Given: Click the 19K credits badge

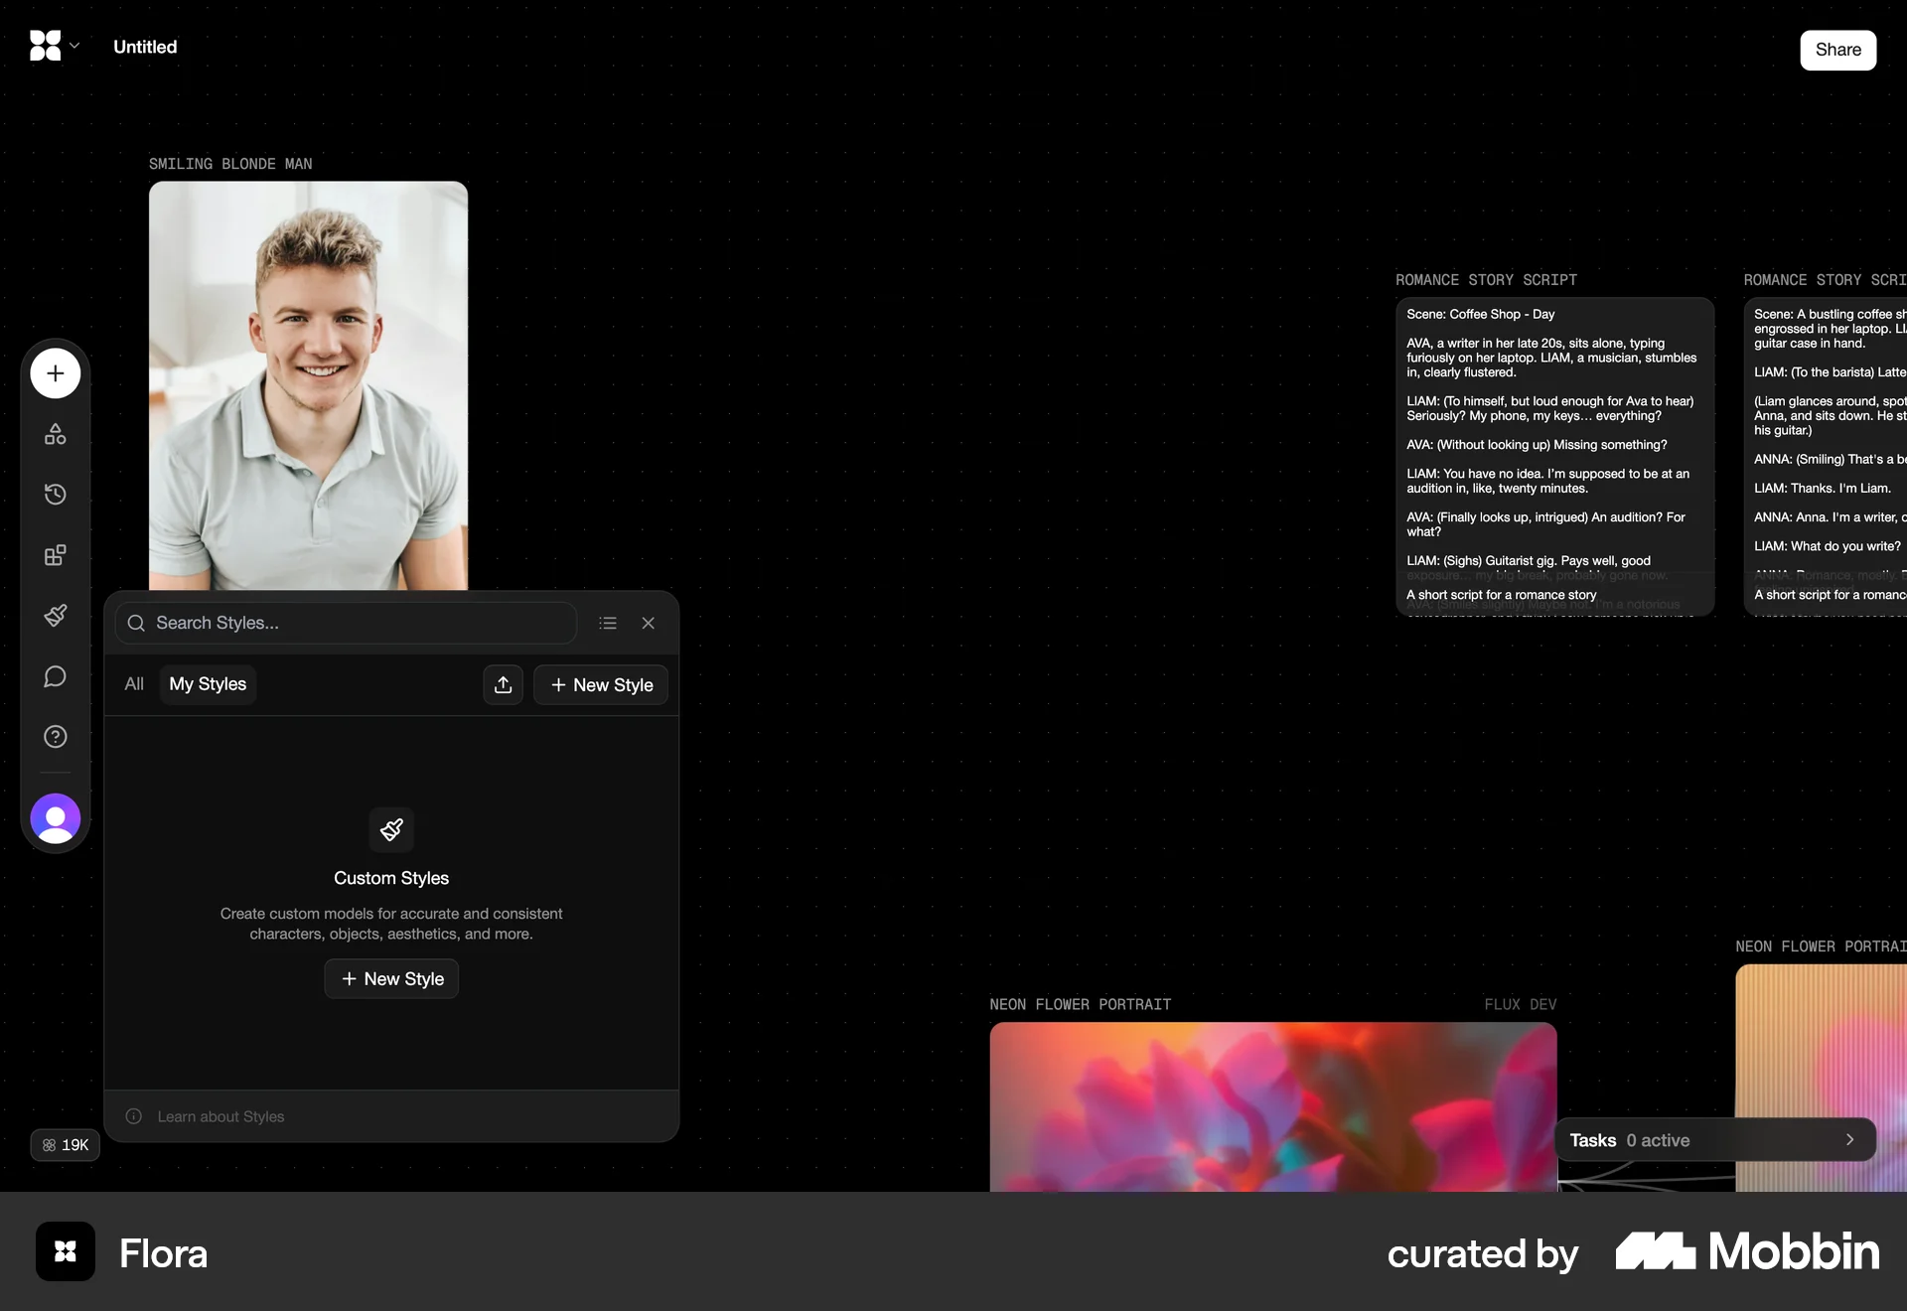Looking at the screenshot, I should click(65, 1145).
